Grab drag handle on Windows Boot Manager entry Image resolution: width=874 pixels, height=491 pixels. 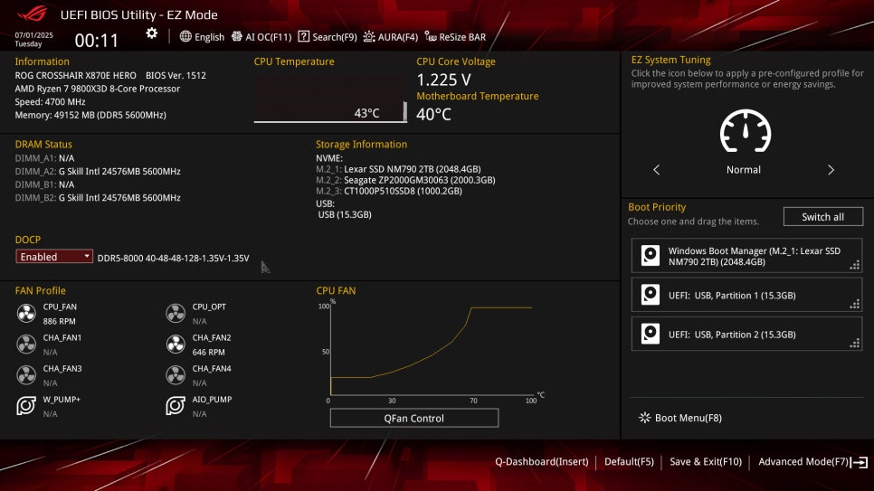click(x=854, y=265)
